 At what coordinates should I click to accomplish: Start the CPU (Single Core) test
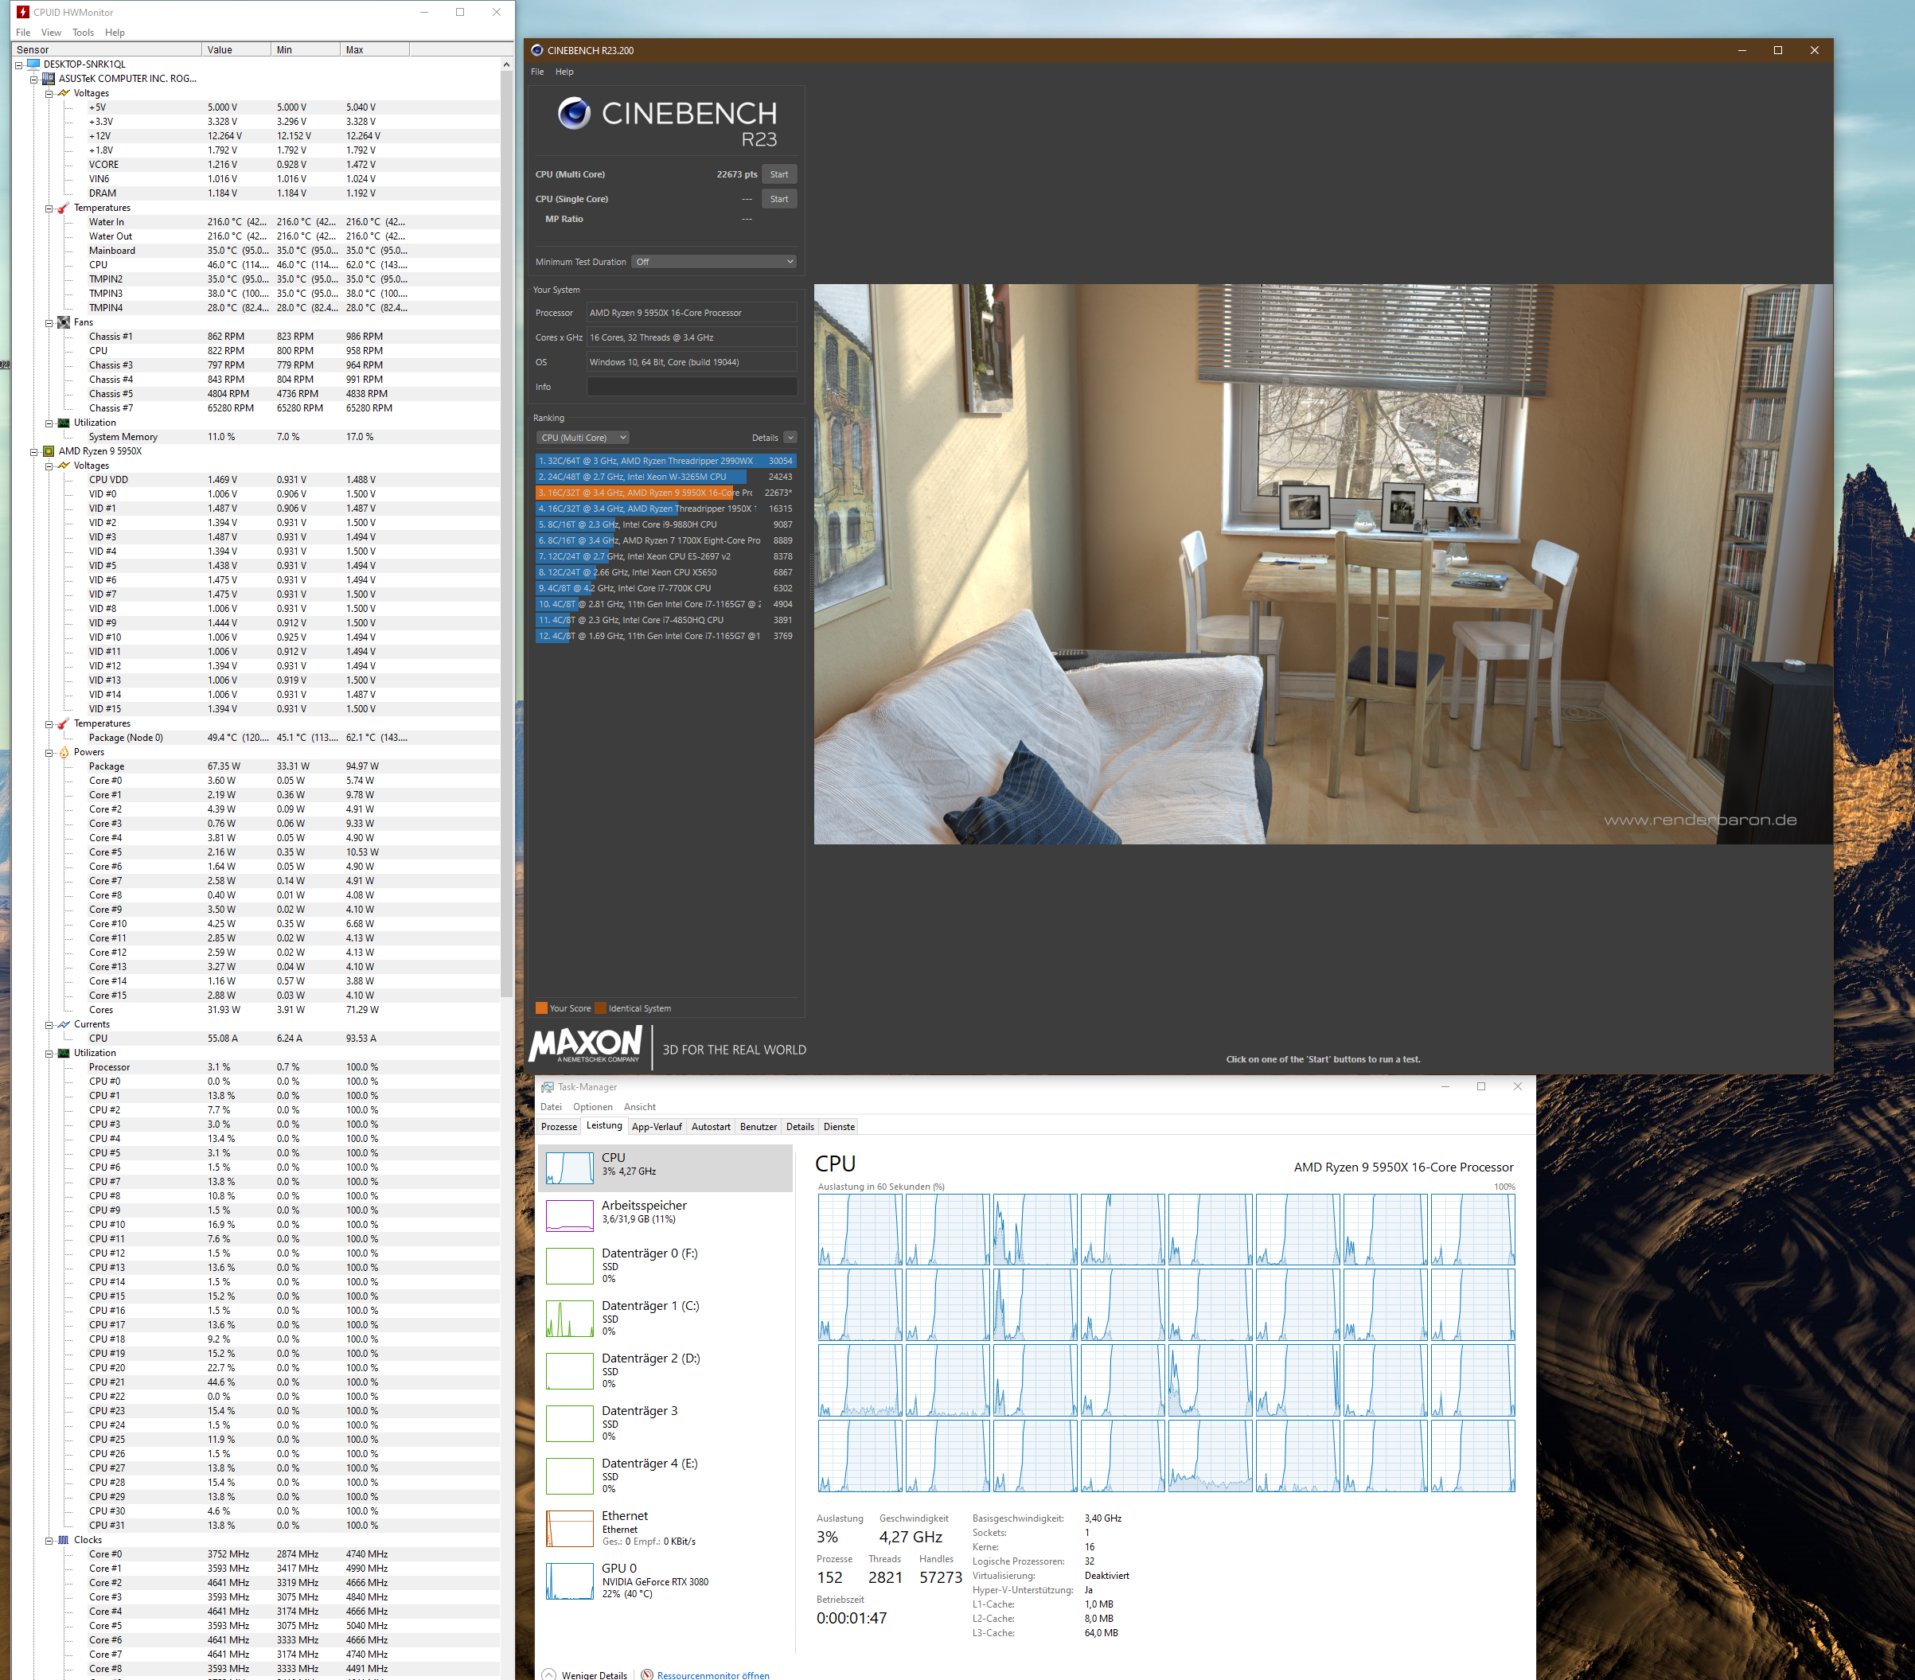(778, 199)
